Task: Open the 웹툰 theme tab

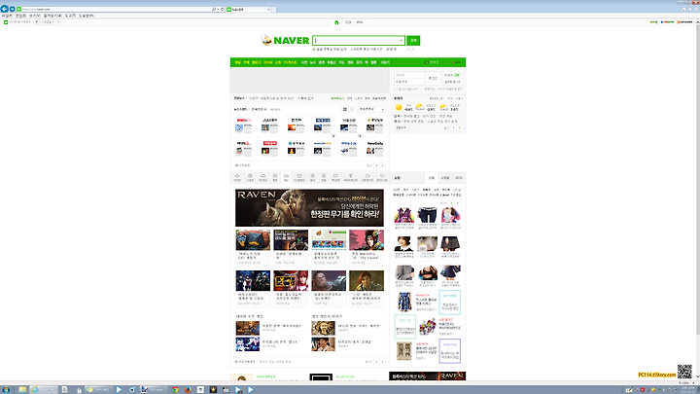Action: 275,177
